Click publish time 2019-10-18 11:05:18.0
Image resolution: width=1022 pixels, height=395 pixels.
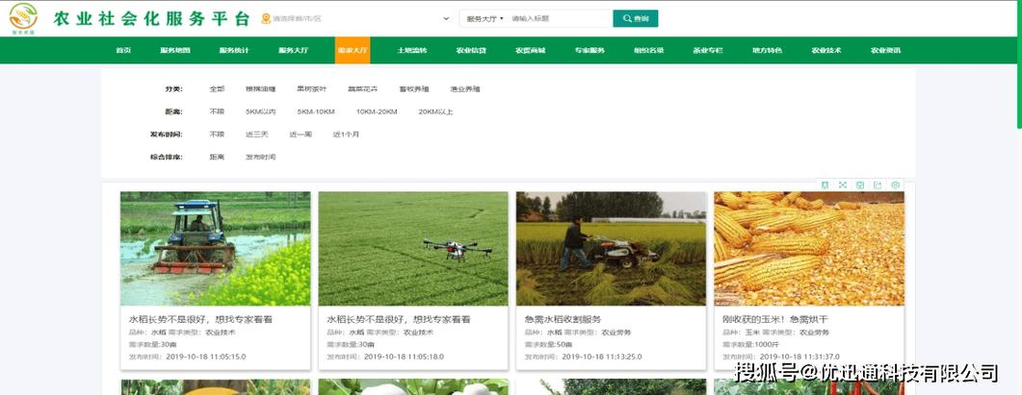tap(404, 357)
